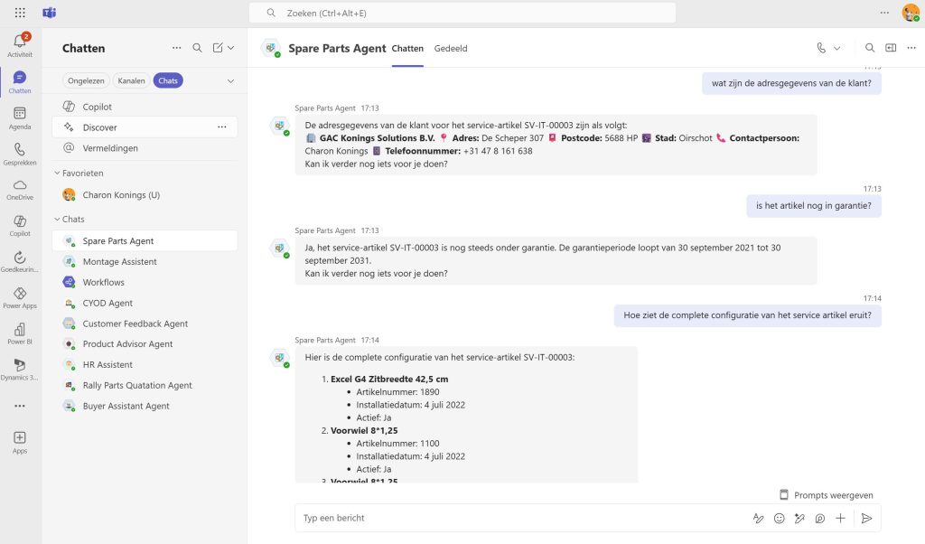
Task: Expand the filter chevron beside Chats pill
Action: [230, 80]
